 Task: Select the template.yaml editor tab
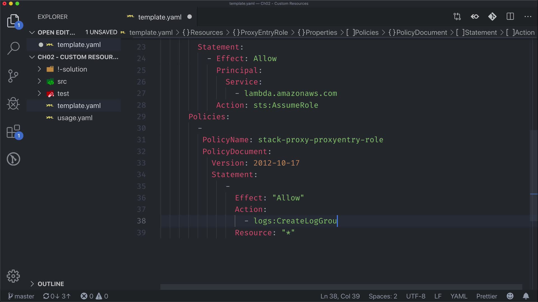click(159, 17)
